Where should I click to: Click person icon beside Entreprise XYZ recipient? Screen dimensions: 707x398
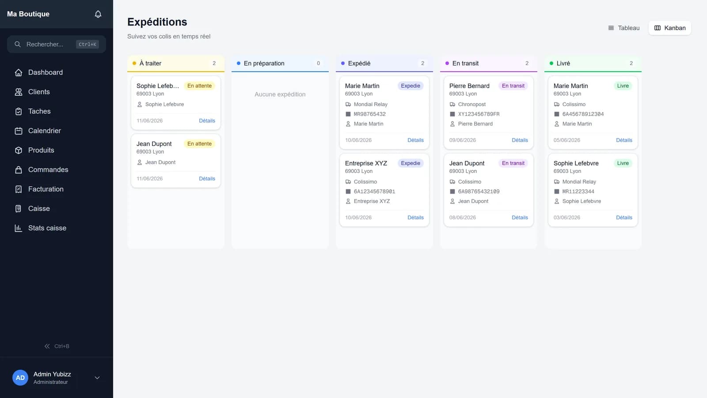pos(348,201)
